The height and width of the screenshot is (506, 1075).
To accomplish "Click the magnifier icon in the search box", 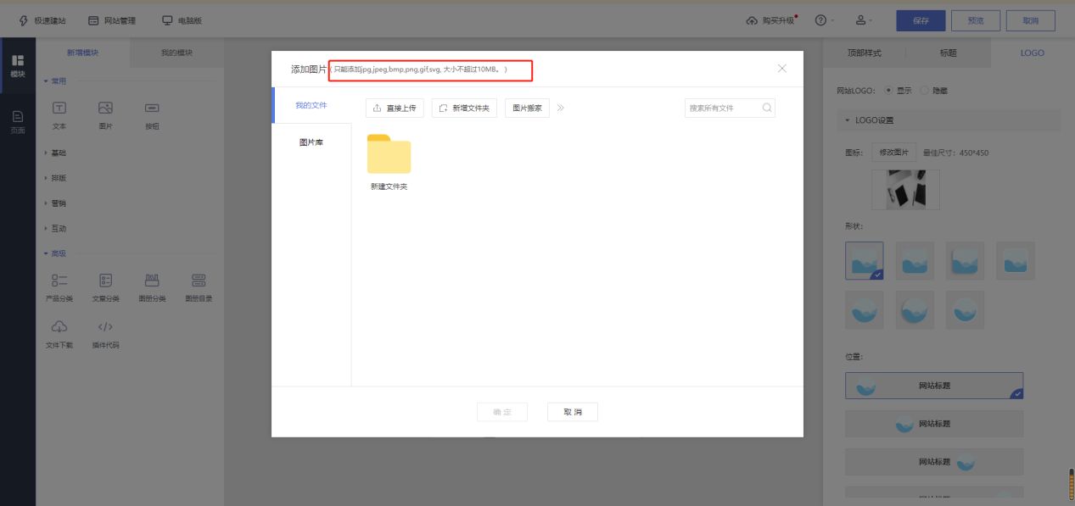I will click(x=766, y=108).
